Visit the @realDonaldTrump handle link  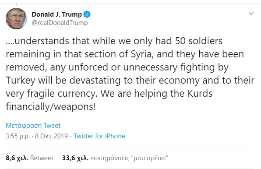click(60, 23)
